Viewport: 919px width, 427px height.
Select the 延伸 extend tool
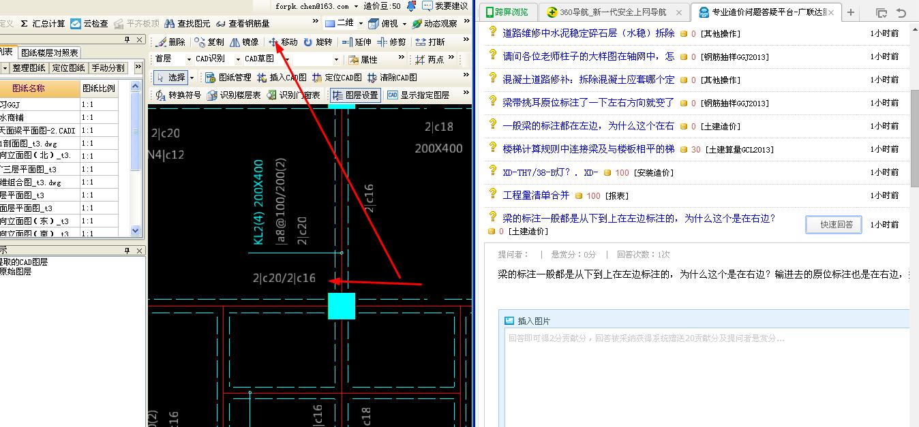click(x=357, y=42)
